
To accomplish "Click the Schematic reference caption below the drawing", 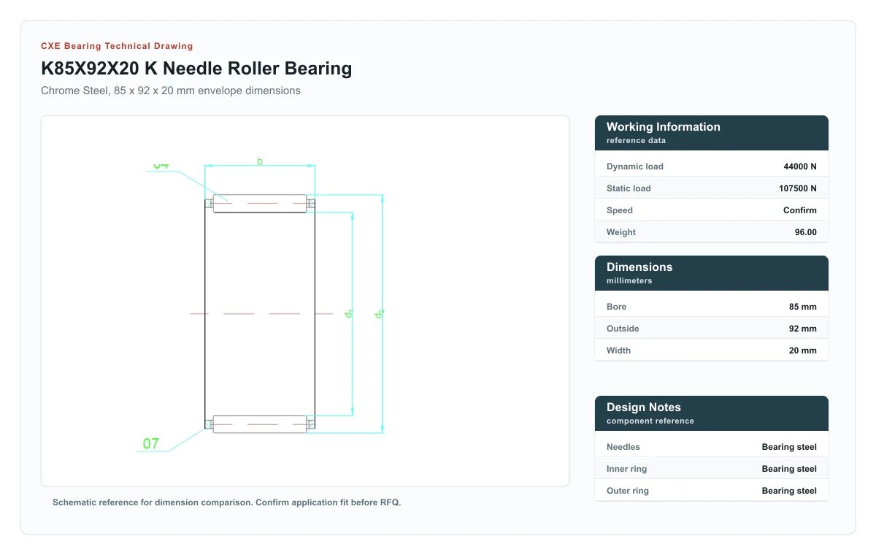I will [227, 502].
